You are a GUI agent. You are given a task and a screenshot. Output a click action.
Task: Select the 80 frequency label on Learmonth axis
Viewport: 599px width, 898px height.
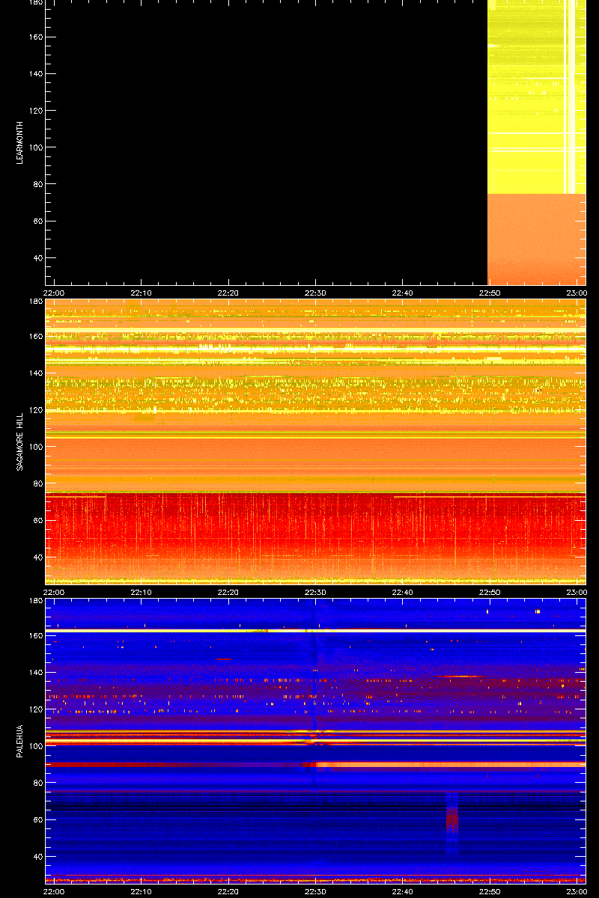coord(37,184)
